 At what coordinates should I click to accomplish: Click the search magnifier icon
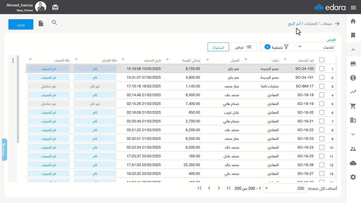(54, 23)
